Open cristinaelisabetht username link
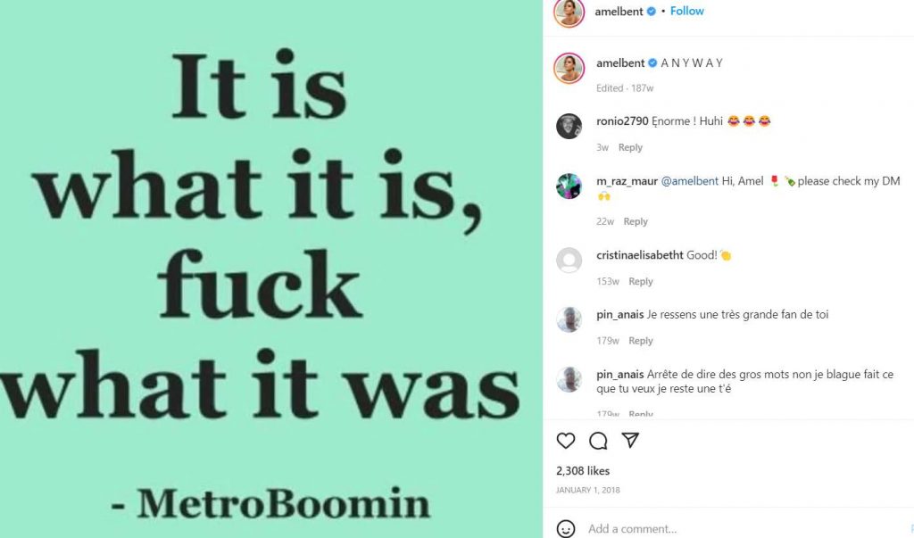This screenshot has height=538, width=914. [x=640, y=255]
